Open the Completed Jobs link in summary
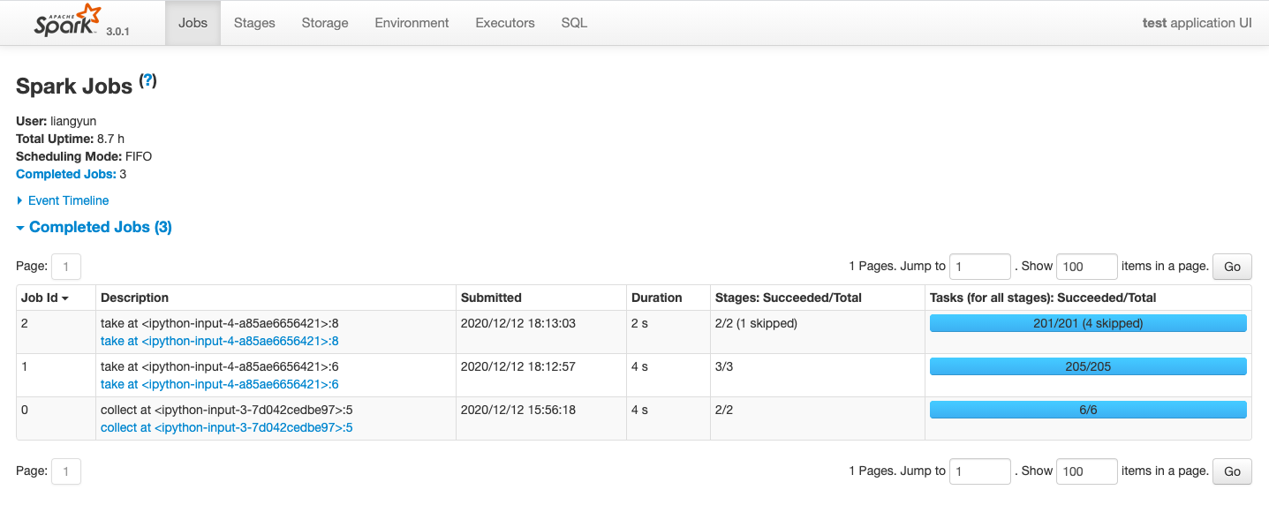 pyautogui.click(x=65, y=174)
